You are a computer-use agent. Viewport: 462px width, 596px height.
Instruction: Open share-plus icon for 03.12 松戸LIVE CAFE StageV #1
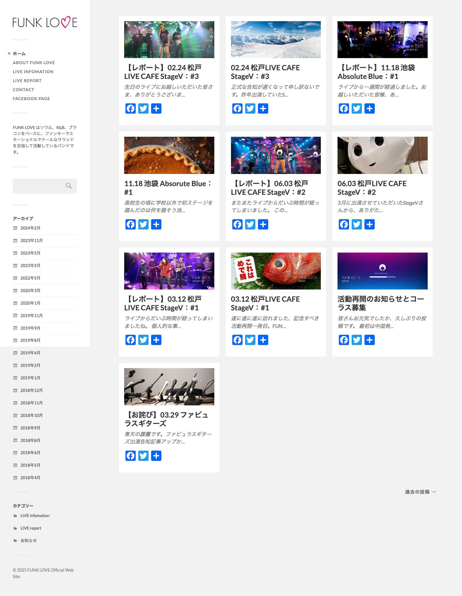tap(263, 340)
